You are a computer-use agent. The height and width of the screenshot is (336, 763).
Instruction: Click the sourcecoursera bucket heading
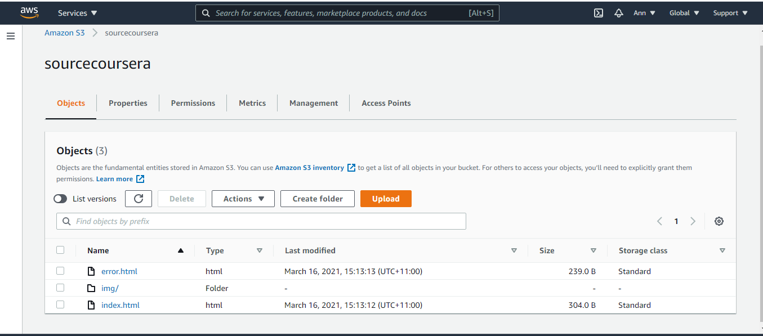(98, 64)
